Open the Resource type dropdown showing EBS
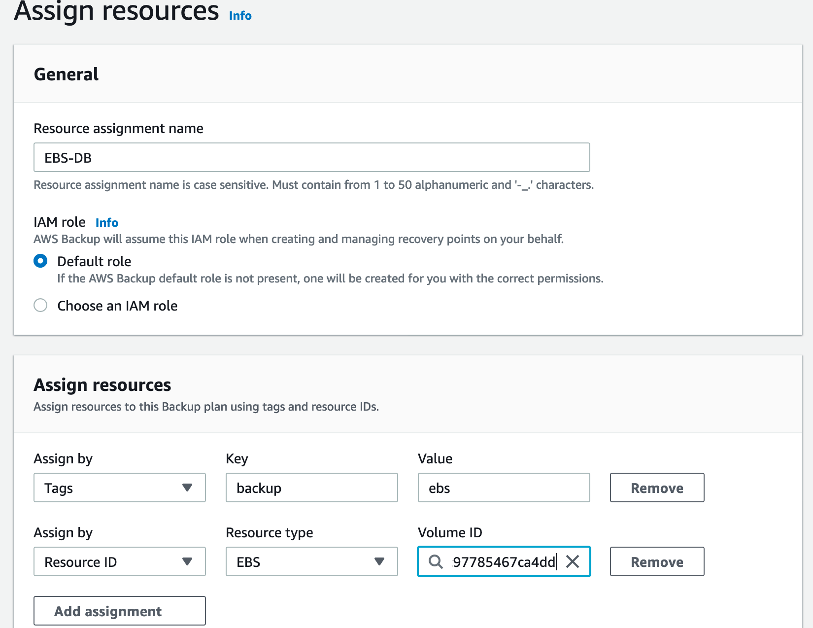This screenshot has width=813, height=628. point(311,561)
